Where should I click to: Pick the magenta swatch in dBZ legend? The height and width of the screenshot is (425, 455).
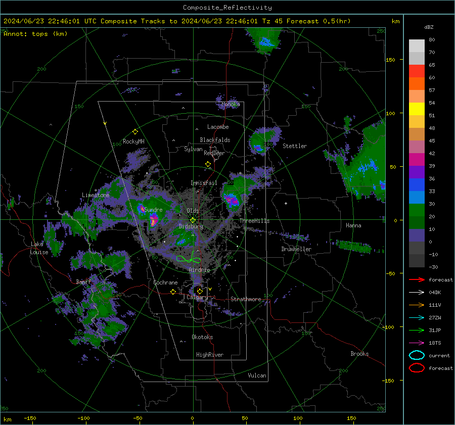[x=417, y=160]
